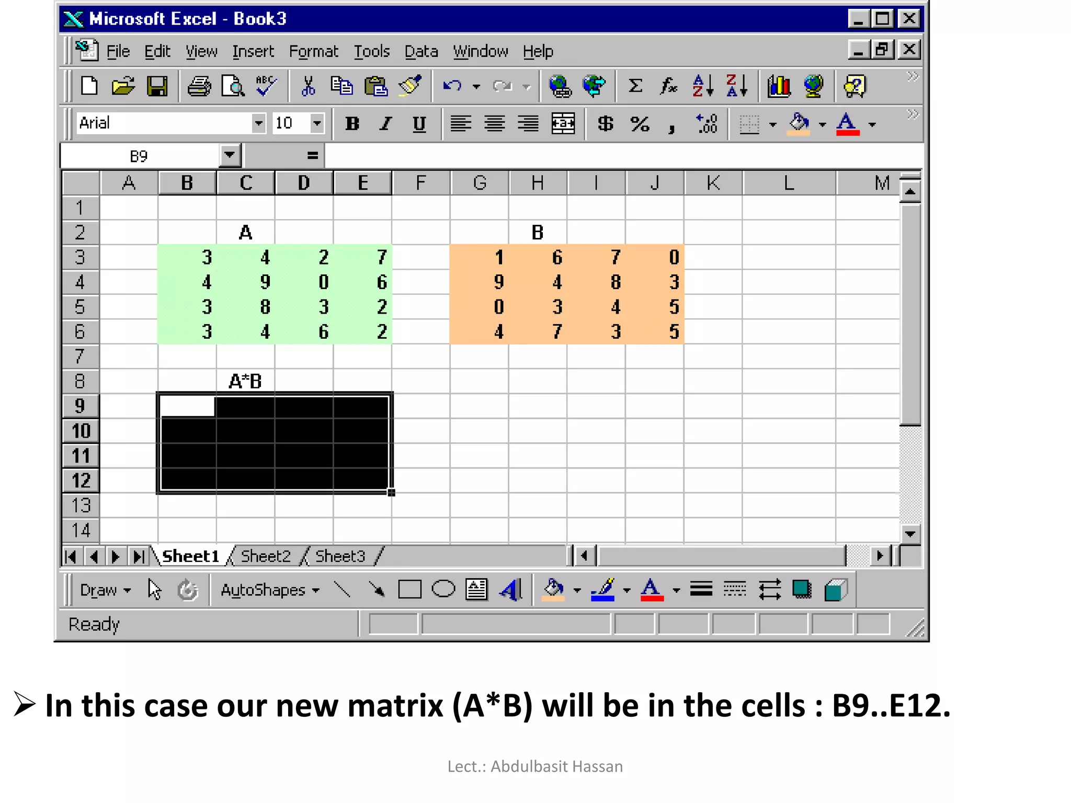Sort descending with the Z-A icon

click(x=736, y=86)
